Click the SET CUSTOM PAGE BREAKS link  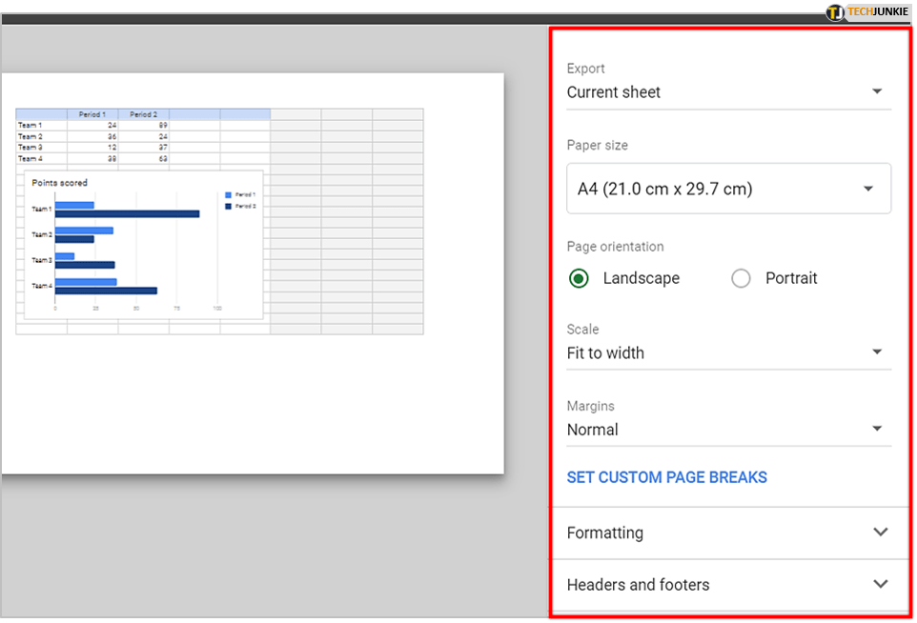point(666,477)
